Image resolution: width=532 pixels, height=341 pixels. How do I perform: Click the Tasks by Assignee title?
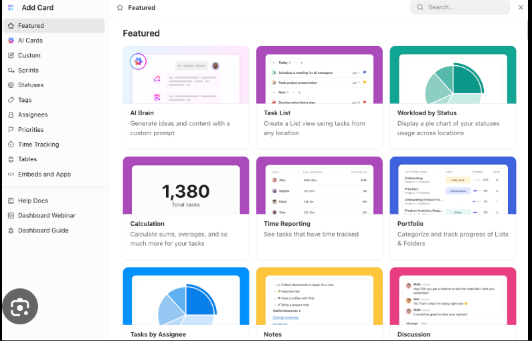(158, 334)
